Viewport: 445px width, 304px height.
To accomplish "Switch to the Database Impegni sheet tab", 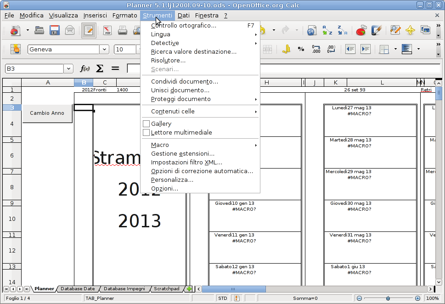I will tap(124, 289).
